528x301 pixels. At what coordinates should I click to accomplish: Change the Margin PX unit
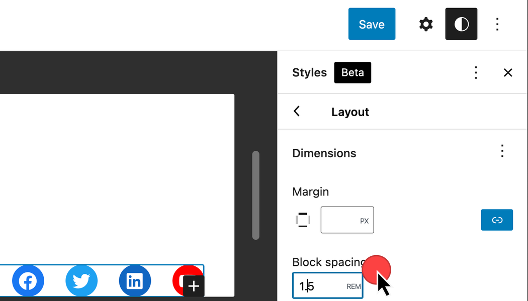[365, 221]
